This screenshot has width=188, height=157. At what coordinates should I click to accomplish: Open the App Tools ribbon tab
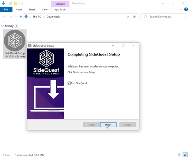pyautogui.click(x=60, y=10)
